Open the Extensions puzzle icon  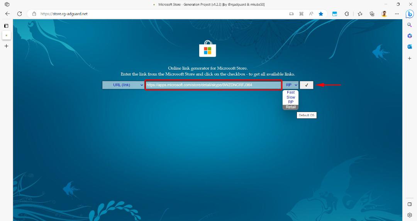347,14
